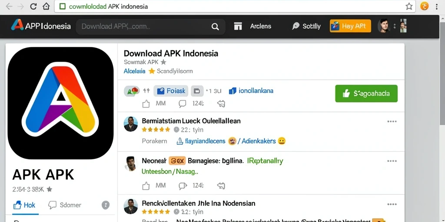The height and width of the screenshot is (222, 445).
Task: Open the Sotilly menu item
Action: tap(306, 26)
